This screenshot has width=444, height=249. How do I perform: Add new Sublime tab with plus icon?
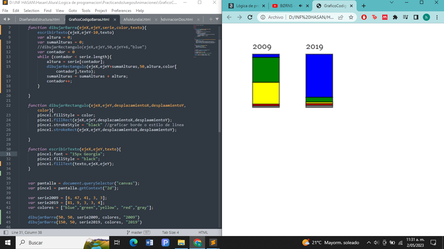pyautogui.click(x=211, y=19)
